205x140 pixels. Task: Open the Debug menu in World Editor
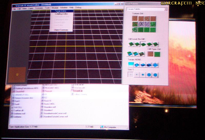(x=78, y=7)
